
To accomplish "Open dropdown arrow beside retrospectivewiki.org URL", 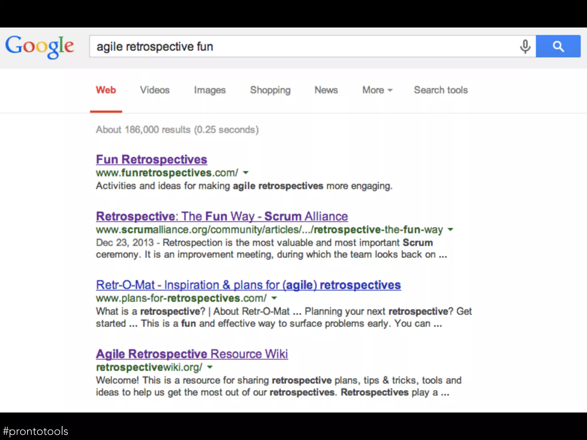I will pyautogui.click(x=210, y=367).
